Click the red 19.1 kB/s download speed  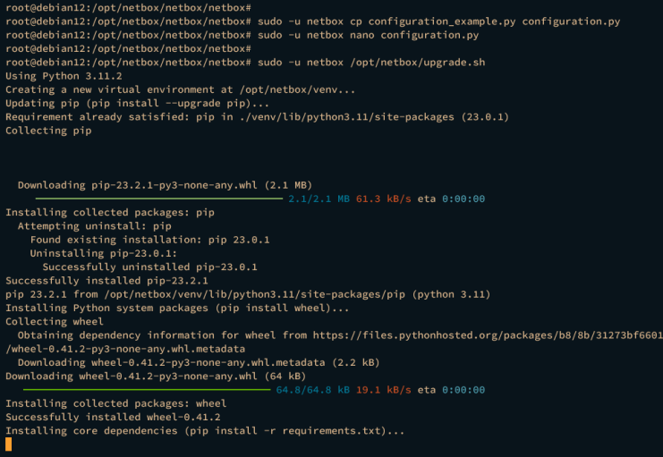[x=384, y=389]
